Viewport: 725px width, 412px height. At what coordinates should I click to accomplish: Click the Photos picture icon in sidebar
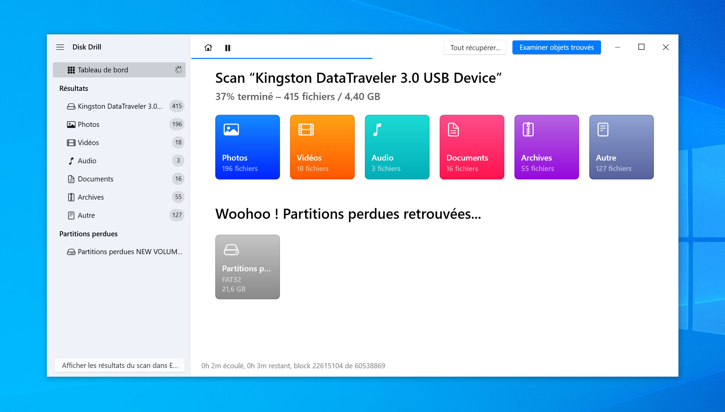[71, 125]
